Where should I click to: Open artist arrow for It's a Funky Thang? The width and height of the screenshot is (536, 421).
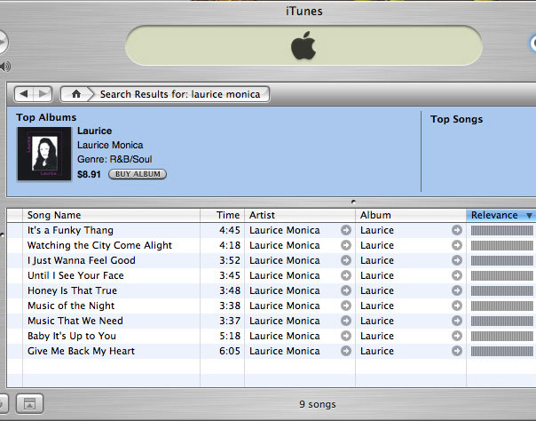[346, 230]
